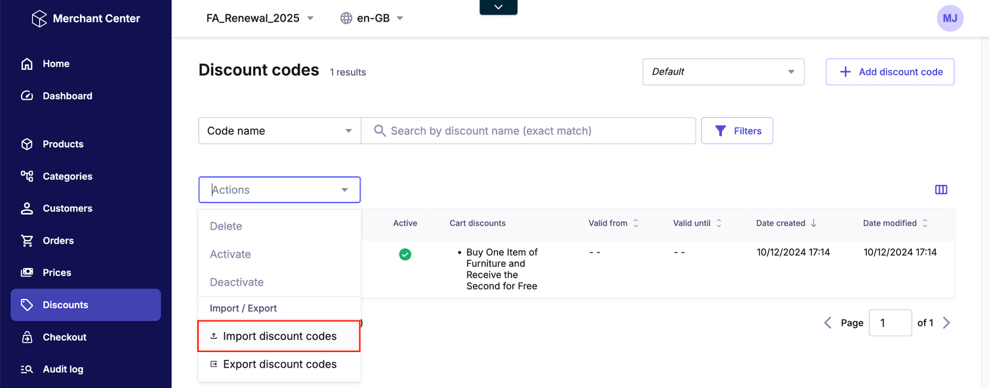Viewport: 989px width, 388px height.
Task: Select the Prices sidebar icon
Action: point(27,273)
